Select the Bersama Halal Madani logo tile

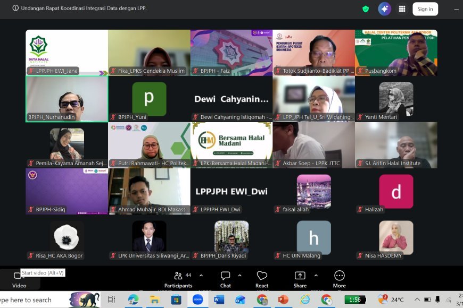(231, 145)
